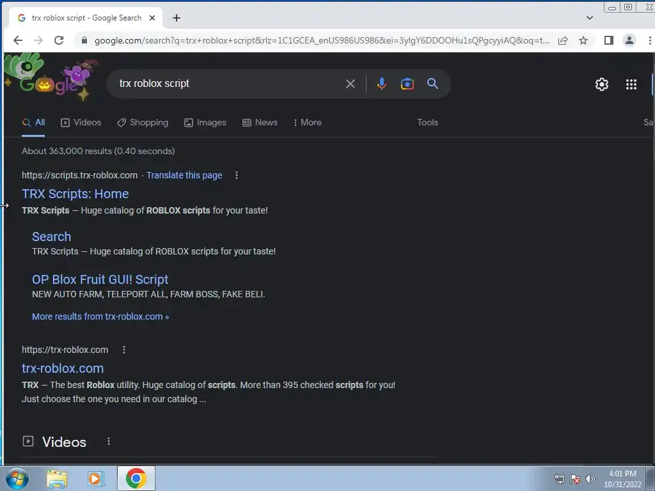Viewport: 655px width, 491px height.
Task: Expand the More search filters menu
Action: click(308, 122)
